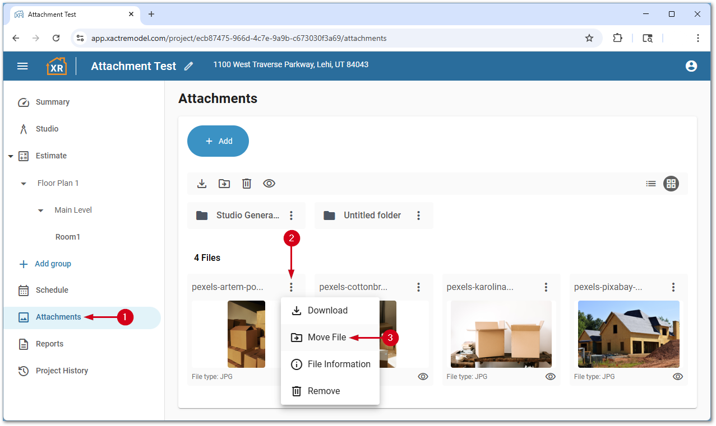The image size is (716, 426).
Task: Switch to grid view layout
Action: (671, 184)
